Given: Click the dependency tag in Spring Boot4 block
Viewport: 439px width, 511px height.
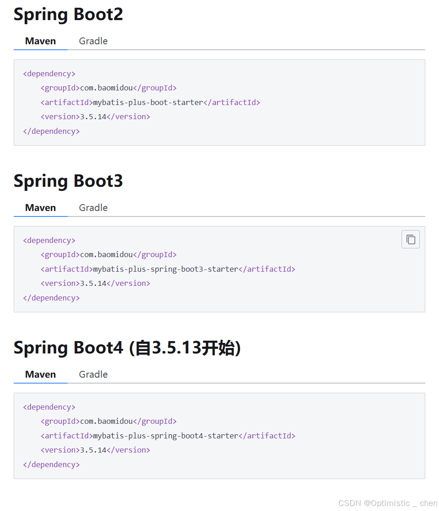Looking at the screenshot, I should 49,406.
